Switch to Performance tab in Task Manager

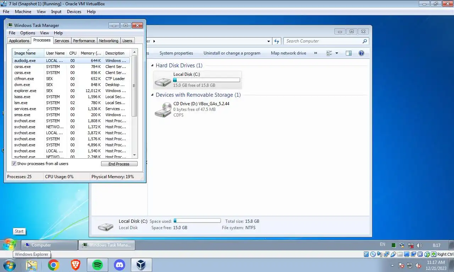click(84, 41)
